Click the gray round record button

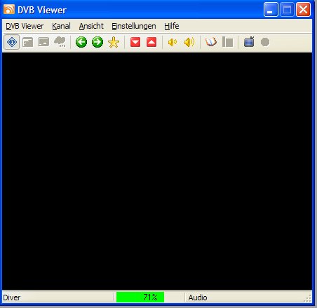pos(265,42)
